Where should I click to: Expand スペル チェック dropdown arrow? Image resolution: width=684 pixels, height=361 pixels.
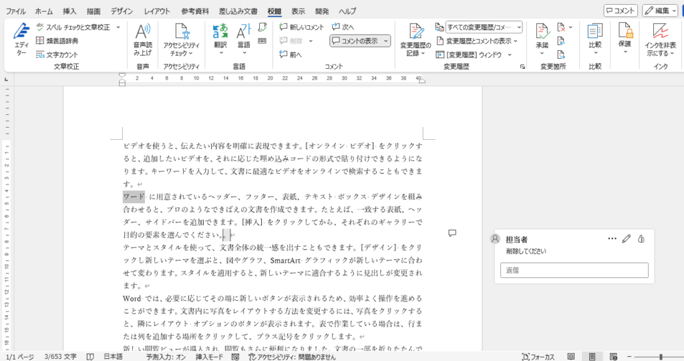pos(118,27)
